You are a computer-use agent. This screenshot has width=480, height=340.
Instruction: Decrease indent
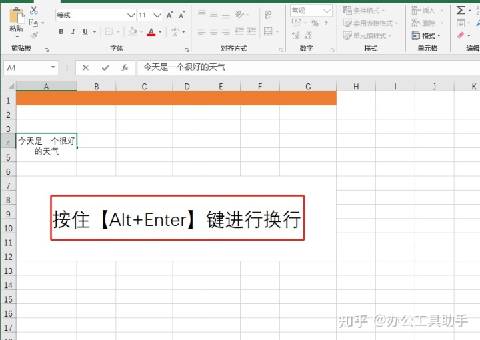[x=239, y=31]
